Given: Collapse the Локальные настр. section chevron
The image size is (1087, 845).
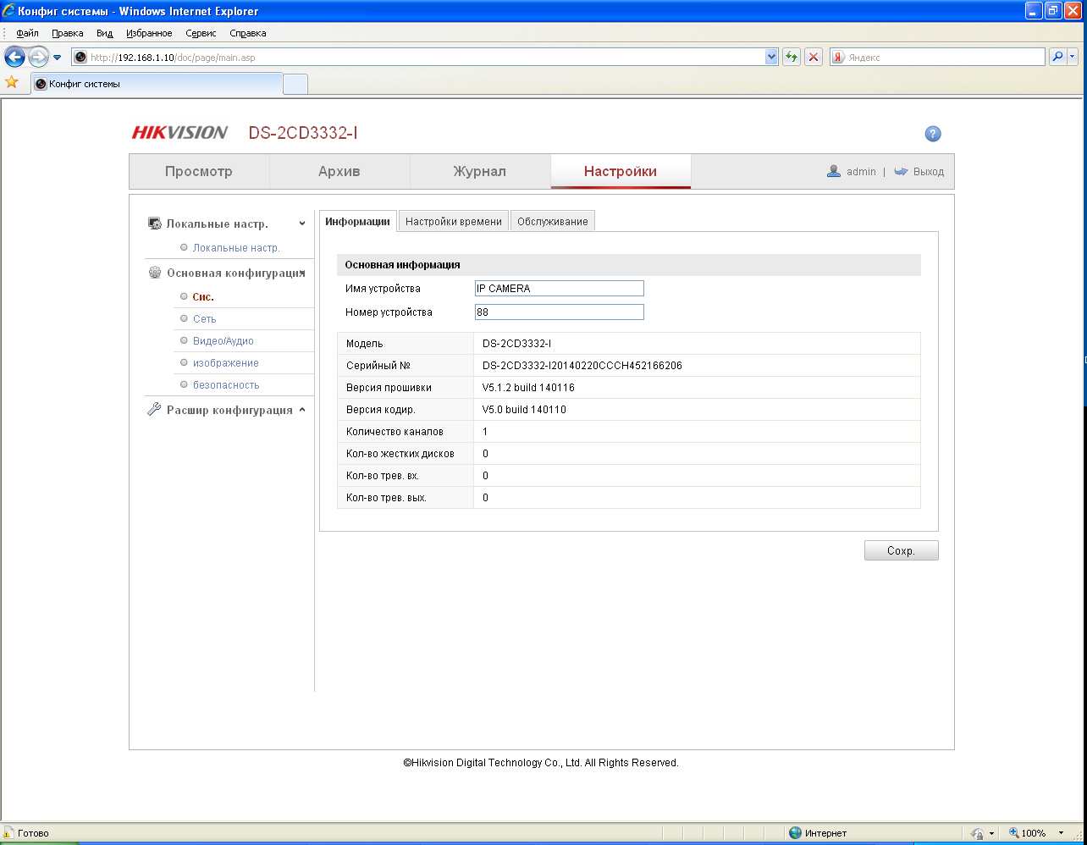Looking at the screenshot, I should pos(302,224).
